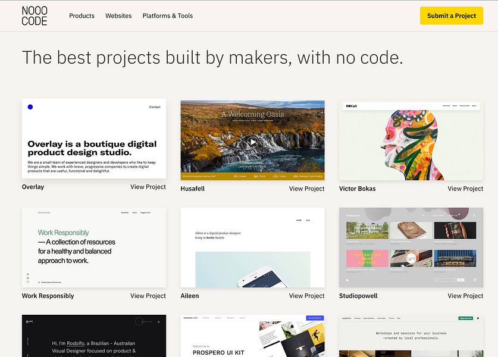Open the workshops and sessions project thumbnail

point(411,336)
